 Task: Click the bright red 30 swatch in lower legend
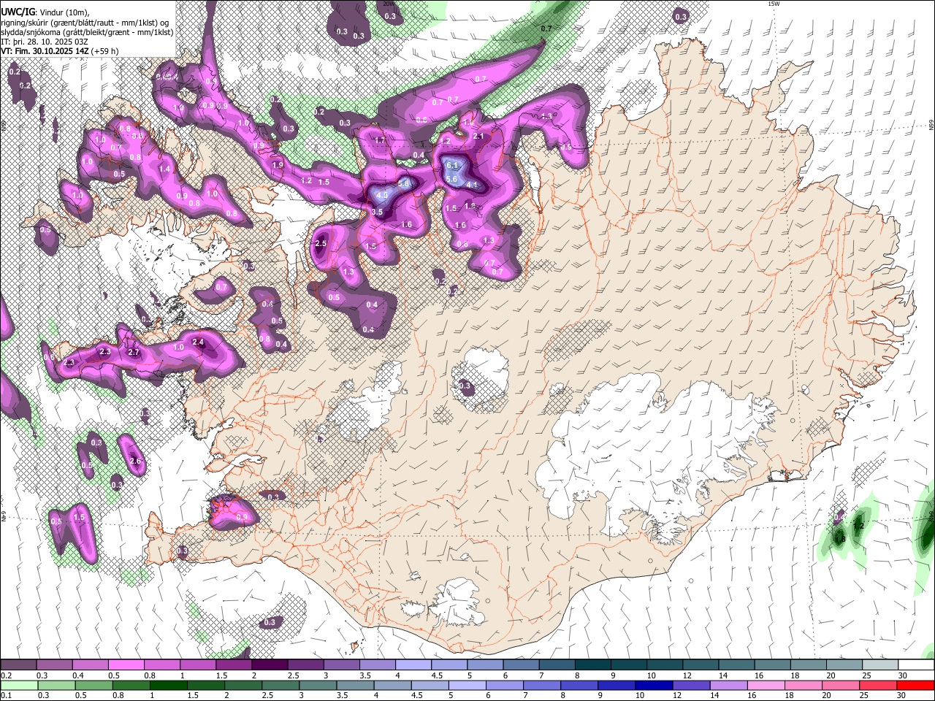tap(916, 686)
